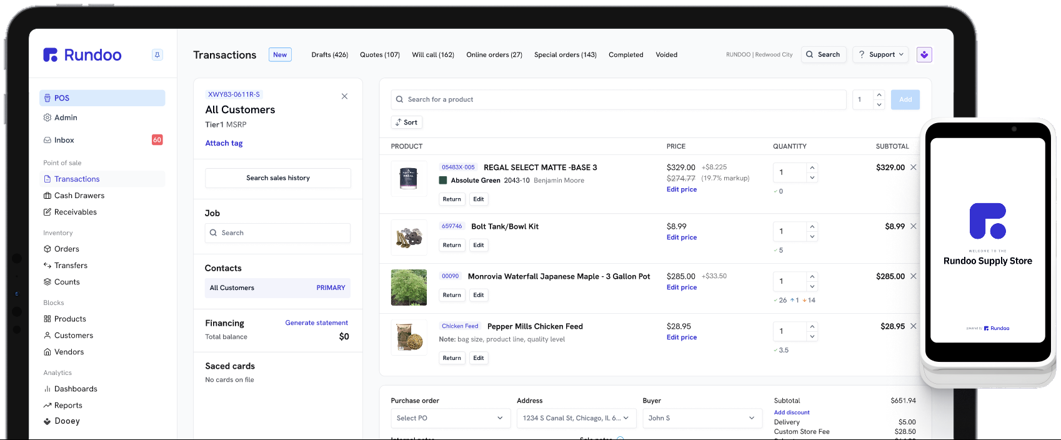This screenshot has width=1061, height=440.
Task: Click the Add product button
Action: pos(905,99)
